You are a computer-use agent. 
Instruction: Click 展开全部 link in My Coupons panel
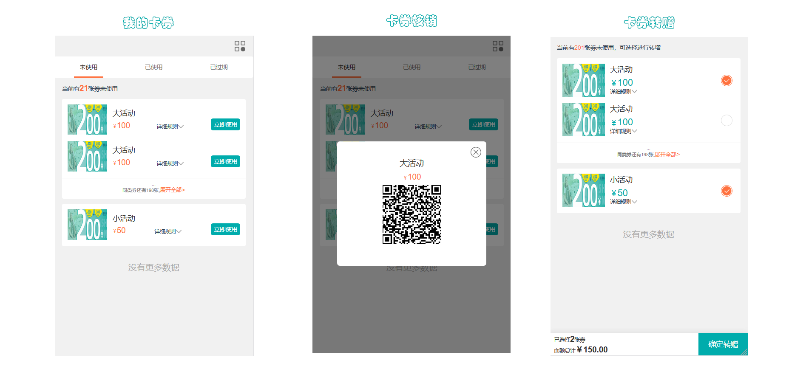click(x=172, y=190)
